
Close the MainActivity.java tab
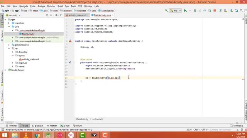click(x=112, y=15)
